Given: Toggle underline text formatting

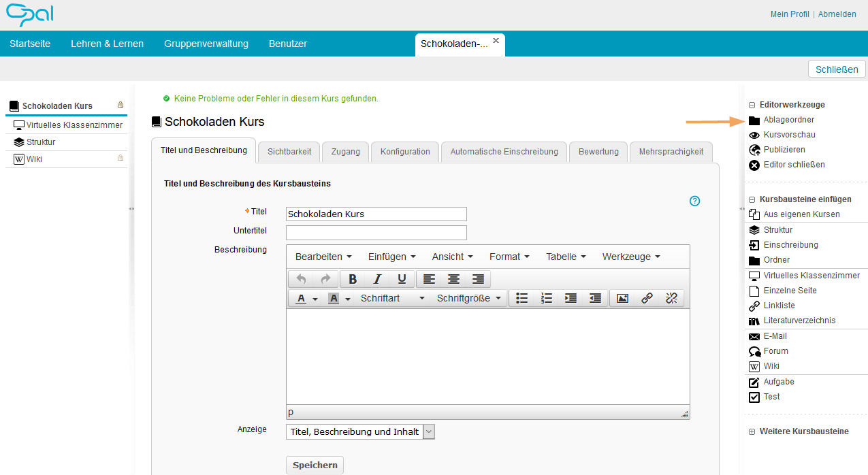Looking at the screenshot, I should tap(402, 279).
